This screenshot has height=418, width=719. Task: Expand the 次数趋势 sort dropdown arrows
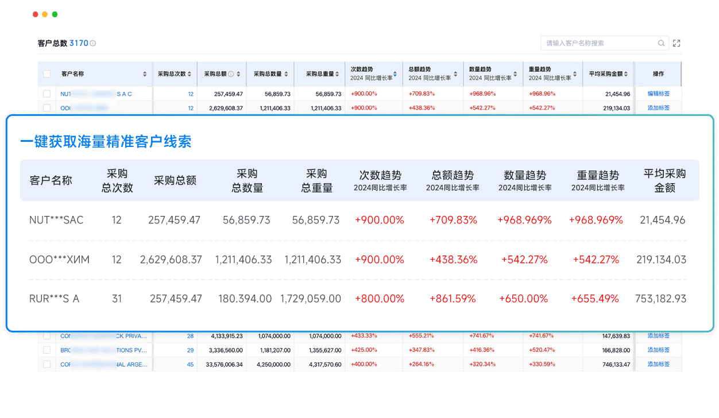point(395,75)
